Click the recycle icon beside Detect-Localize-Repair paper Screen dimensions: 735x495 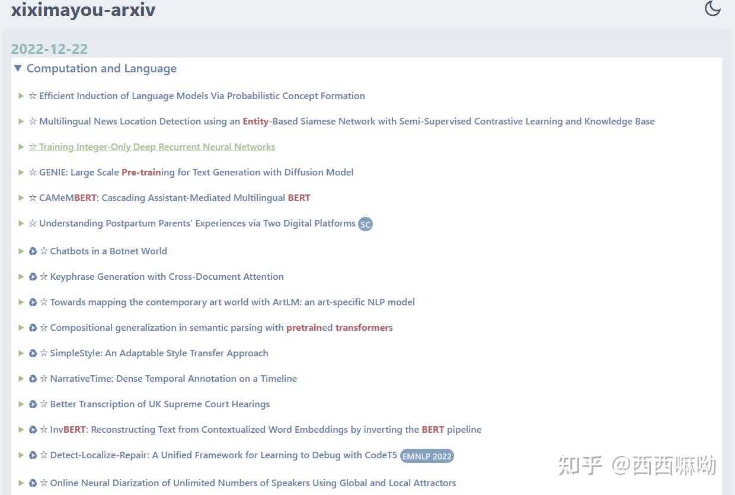[x=33, y=455]
